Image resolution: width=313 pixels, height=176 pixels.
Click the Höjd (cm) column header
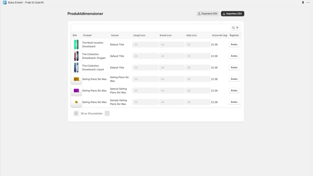point(191,35)
